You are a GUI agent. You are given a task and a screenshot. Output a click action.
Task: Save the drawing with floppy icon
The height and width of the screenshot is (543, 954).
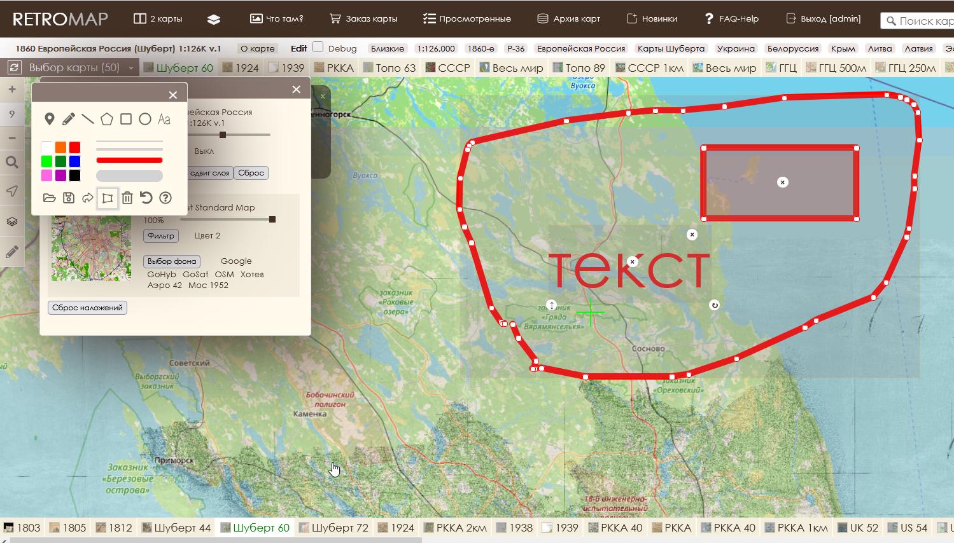coord(69,198)
